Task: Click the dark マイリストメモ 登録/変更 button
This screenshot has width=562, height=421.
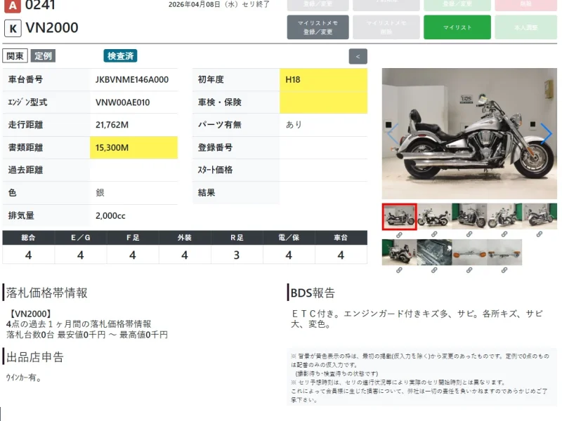Action: pos(318,27)
